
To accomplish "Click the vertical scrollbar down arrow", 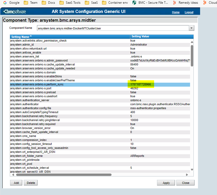I will 192,170.
